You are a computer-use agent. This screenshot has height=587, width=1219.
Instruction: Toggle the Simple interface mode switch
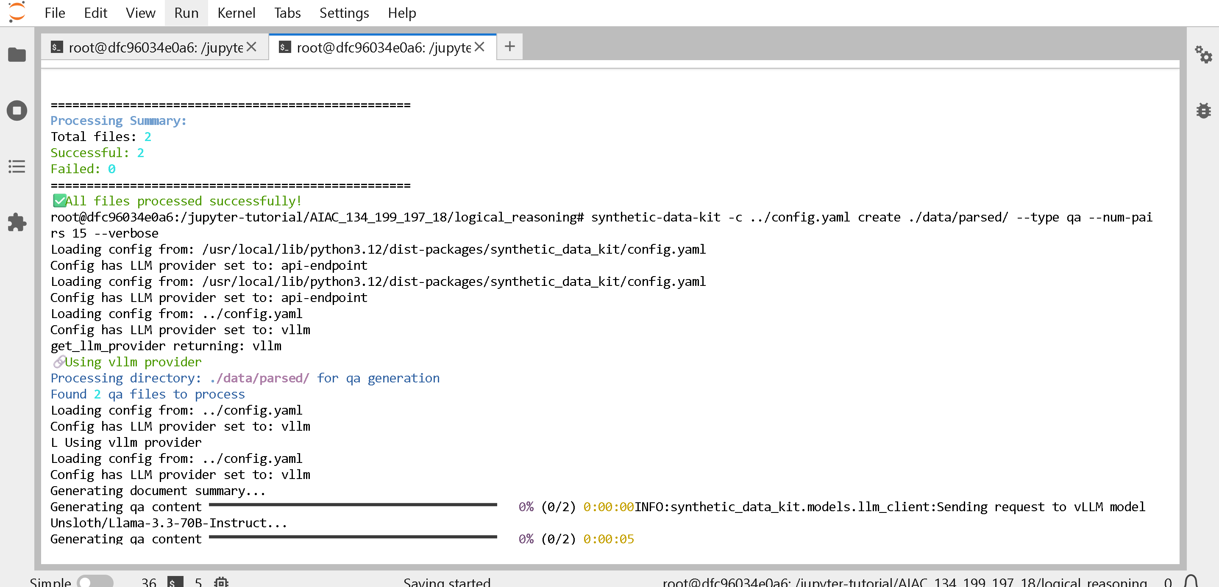(x=95, y=582)
